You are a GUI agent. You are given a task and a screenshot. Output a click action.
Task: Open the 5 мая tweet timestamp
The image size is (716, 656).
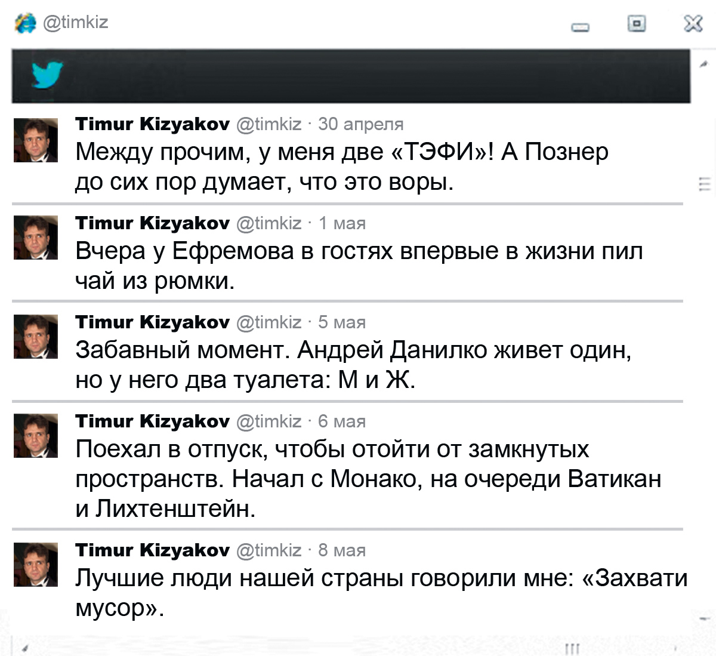tap(342, 322)
